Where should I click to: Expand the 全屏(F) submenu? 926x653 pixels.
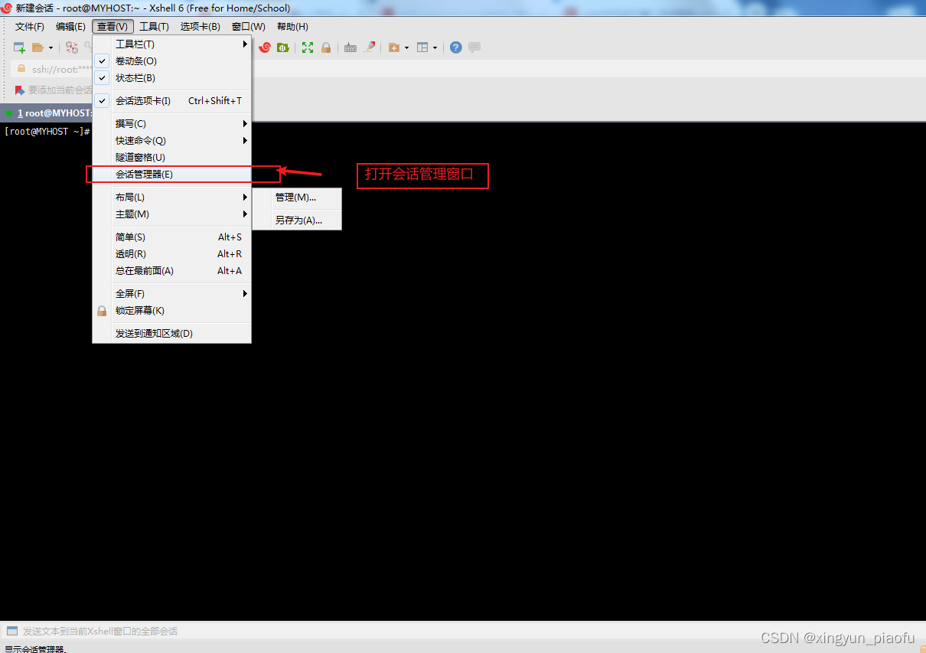click(x=172, y=294)
